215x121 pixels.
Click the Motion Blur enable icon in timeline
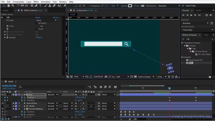110,87
